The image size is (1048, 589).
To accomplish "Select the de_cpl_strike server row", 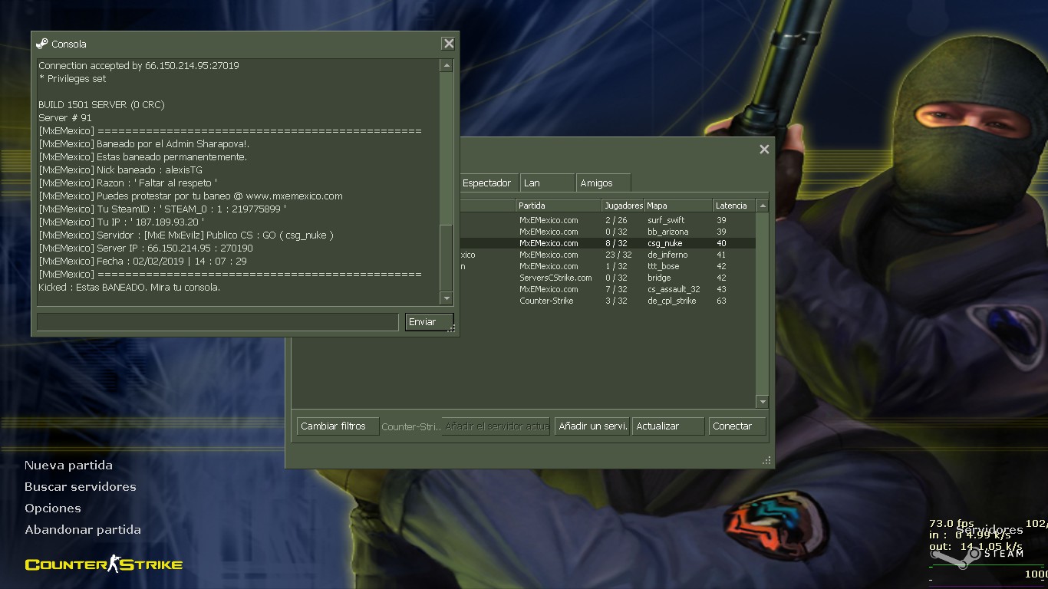I will pos(608,301).
